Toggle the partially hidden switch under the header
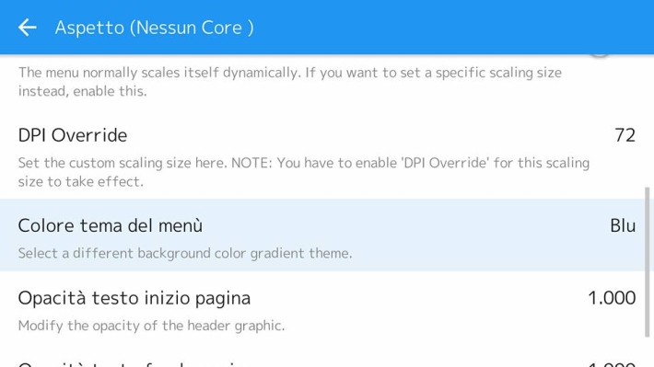The image size is (654, 367). click(600, 56)
